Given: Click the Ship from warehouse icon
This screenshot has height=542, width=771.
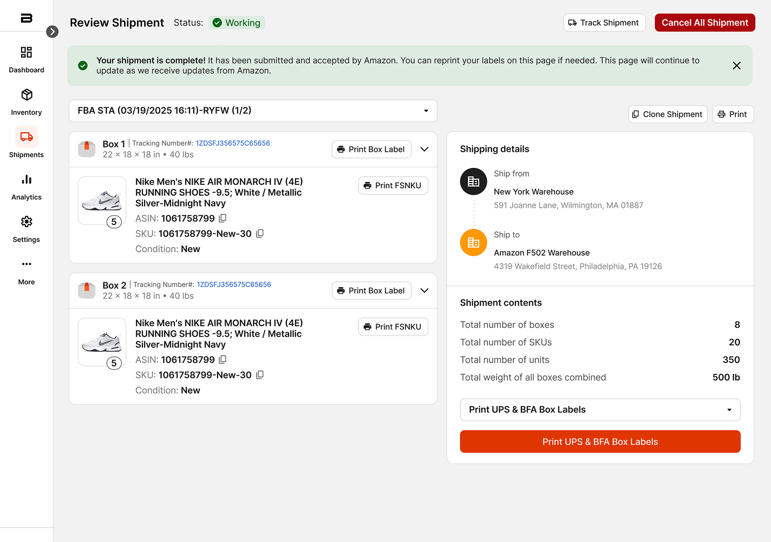Looking at the screenshot, I should tap(474, 182).
